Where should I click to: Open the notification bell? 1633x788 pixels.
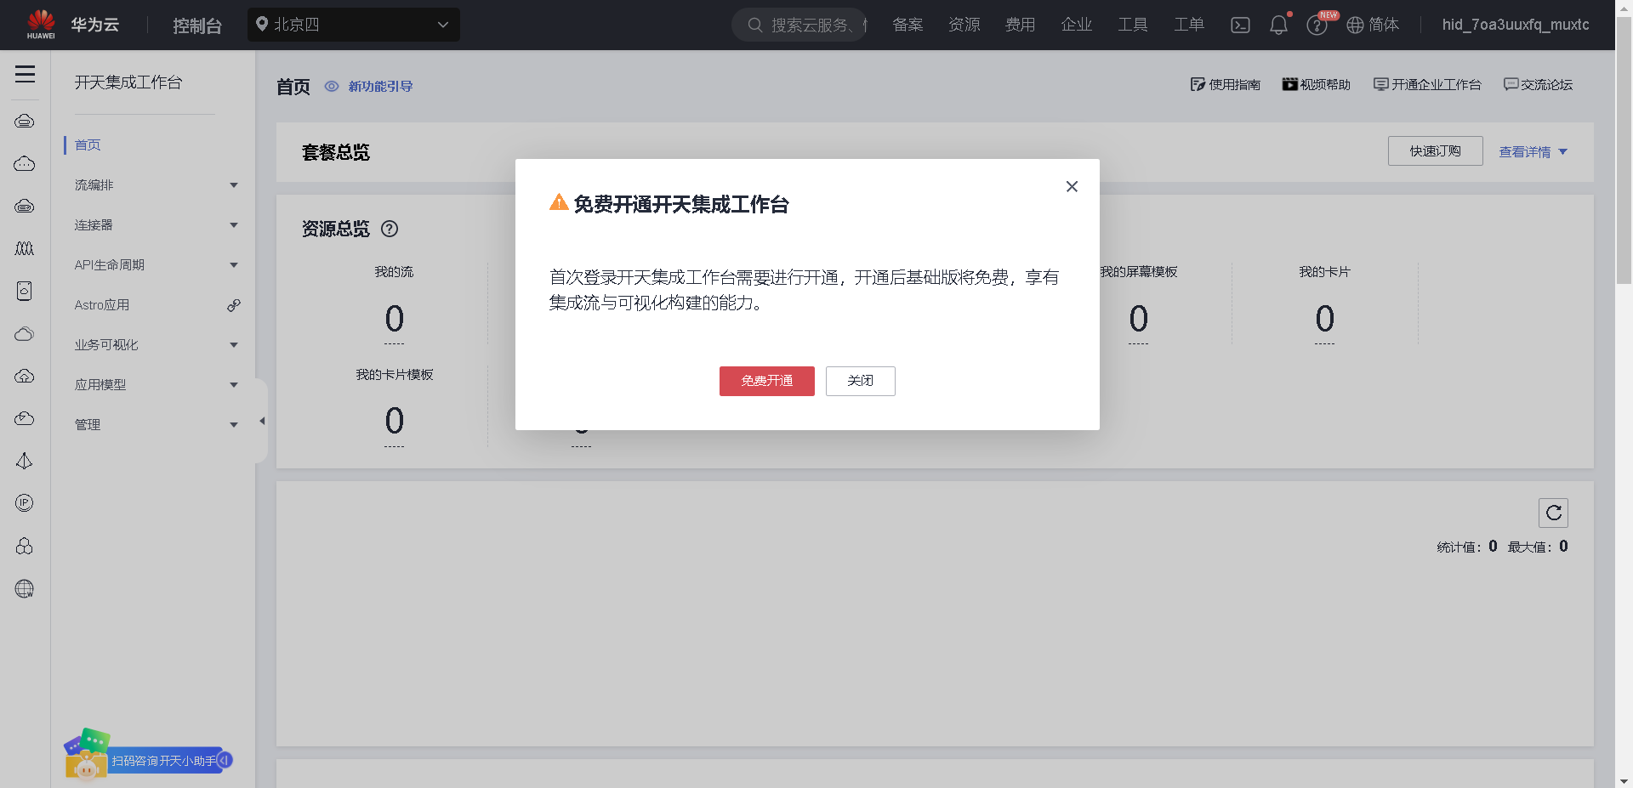1278,25
